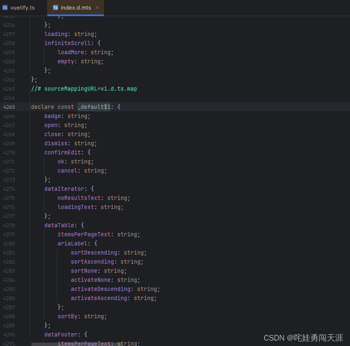Click the activateAscending property
Screen dimensions: 350x346
pyautogui.click(x=99, y=298)
